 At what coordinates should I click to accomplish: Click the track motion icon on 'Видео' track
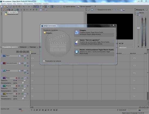tap(19, 71)
